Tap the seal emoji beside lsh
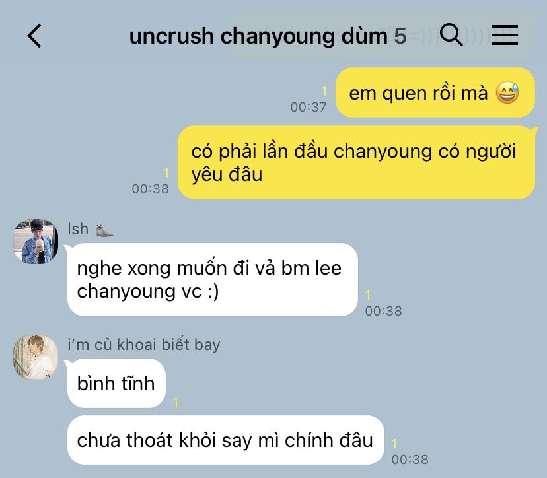 point(104,230)
